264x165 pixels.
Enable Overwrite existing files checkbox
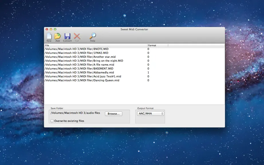point(52,121)
